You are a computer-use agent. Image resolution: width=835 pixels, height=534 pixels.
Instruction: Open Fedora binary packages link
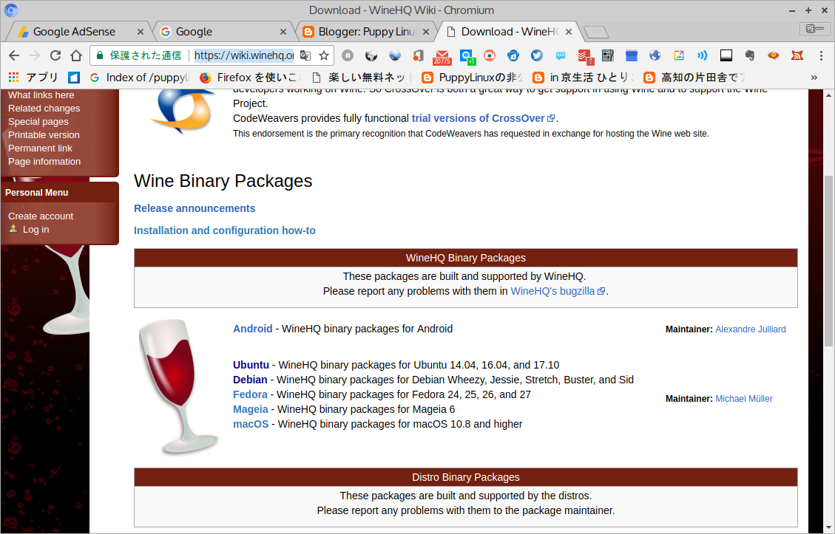[250, 394]
